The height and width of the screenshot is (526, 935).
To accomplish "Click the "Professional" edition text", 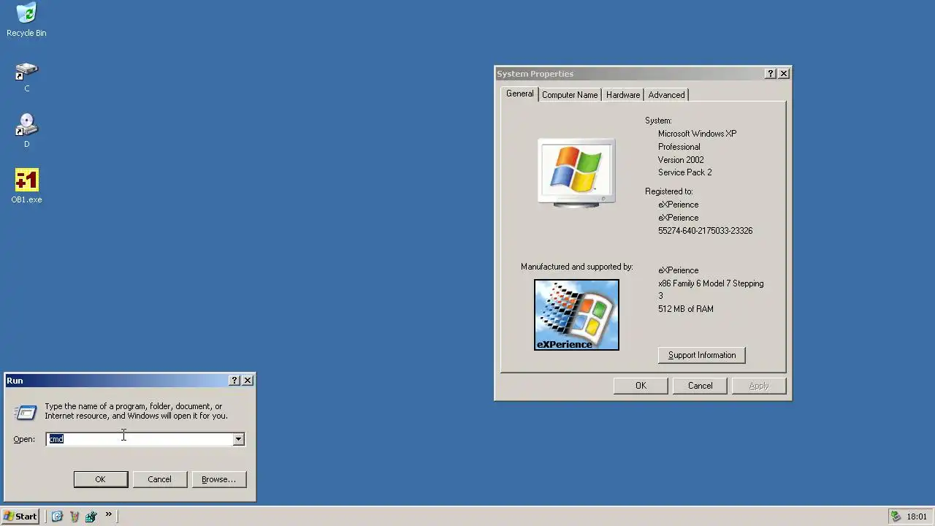I will (x=679, y=147).
